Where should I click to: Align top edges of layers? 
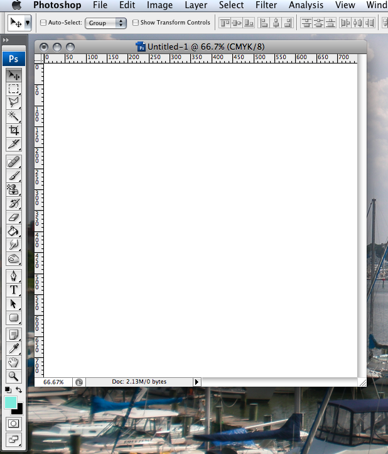(x=225, y=23)
